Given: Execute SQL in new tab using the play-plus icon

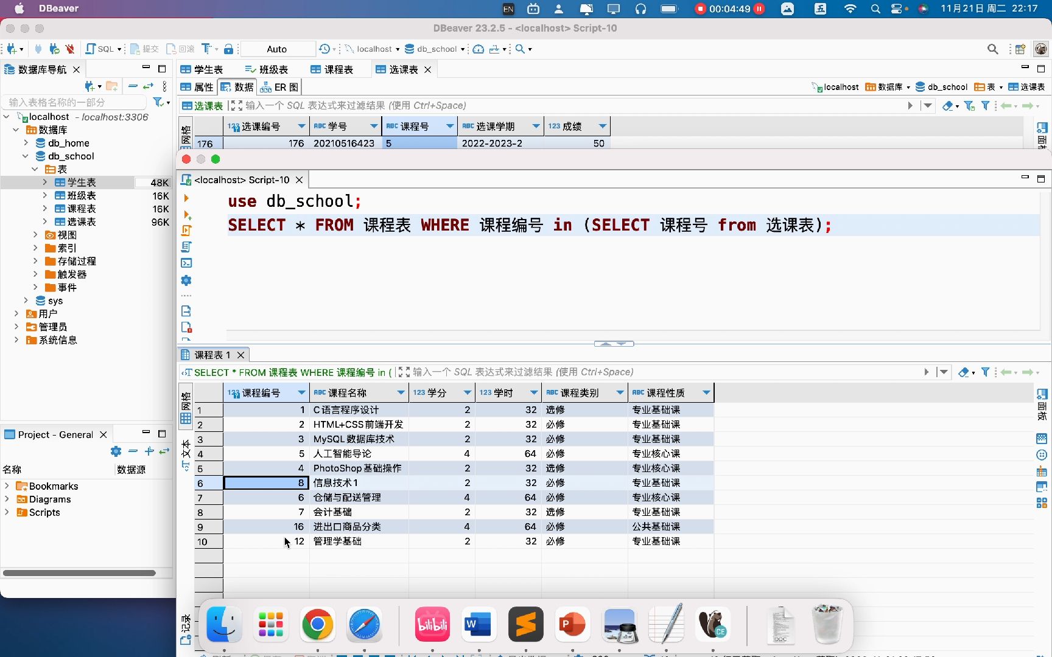Looking at the screenshot, I should pyautogui.click(x=186, y=214).
